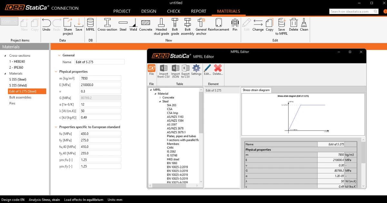Switch to the PROJECT tab
The width and height of the screenshot is (387, 203).
click(x=122, y=11)
